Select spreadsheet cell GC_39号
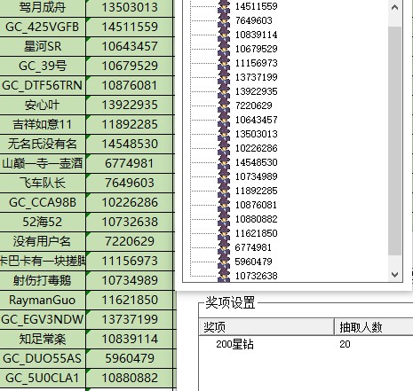413x391 pixels. click(x=43, y=66)
